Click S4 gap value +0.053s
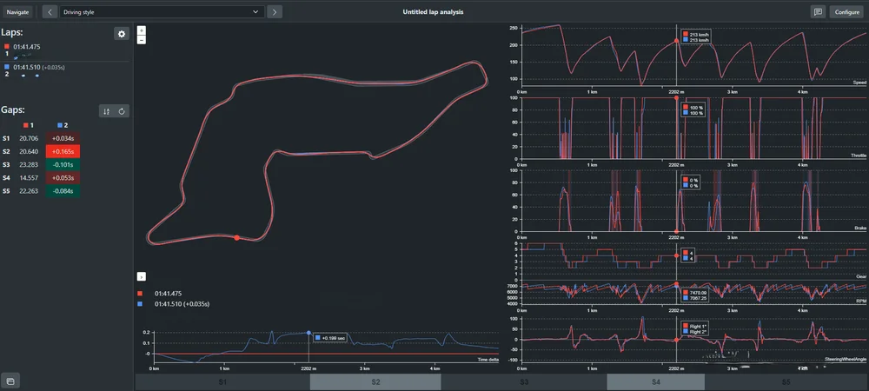 click(x=63, y=178)
